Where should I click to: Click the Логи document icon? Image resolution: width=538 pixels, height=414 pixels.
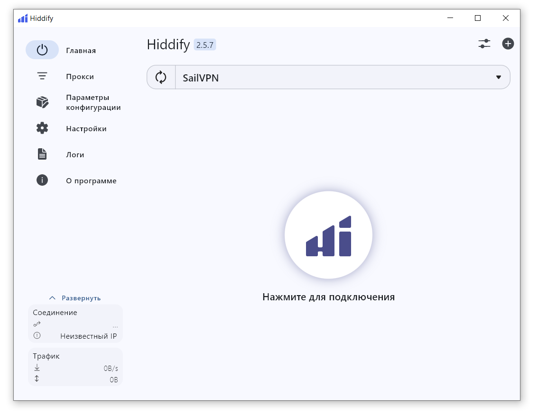42,154
